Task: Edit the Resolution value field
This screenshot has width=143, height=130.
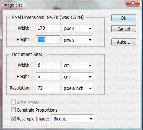Action: [48, 88]
